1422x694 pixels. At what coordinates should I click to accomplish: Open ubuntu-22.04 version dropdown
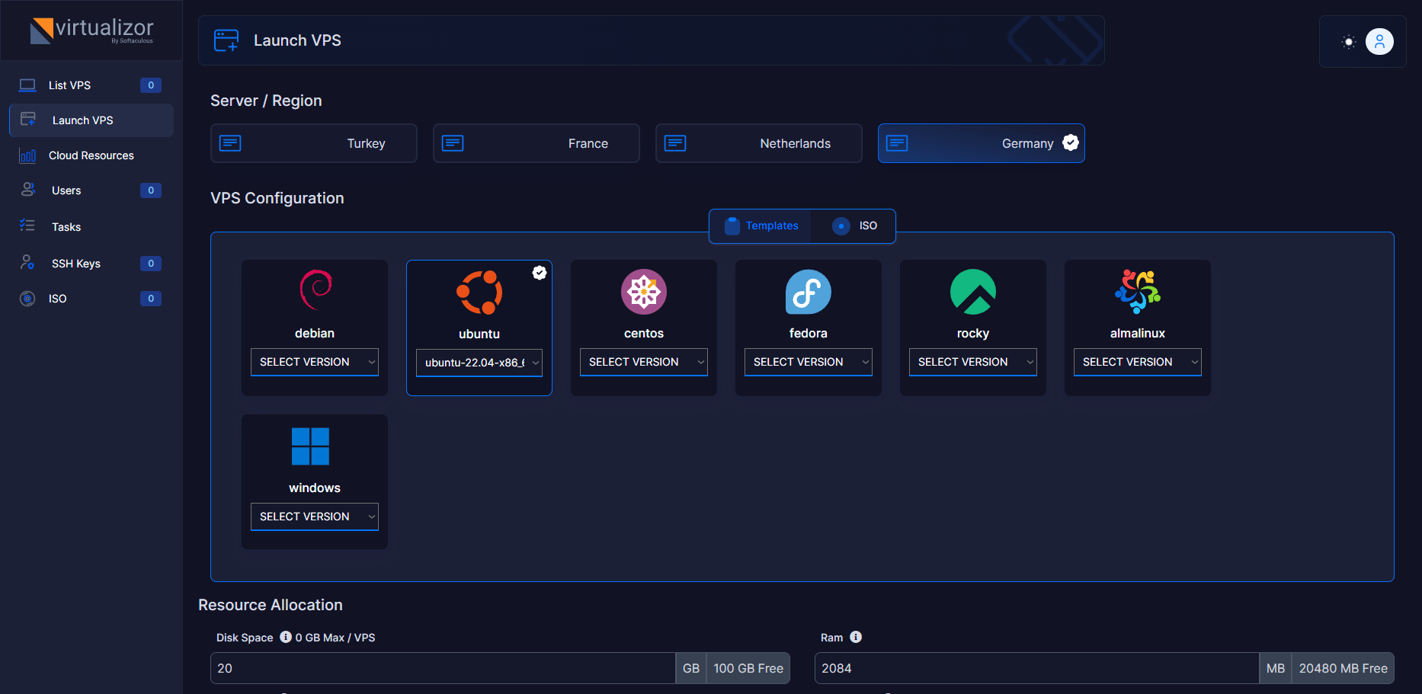pyautogui.click(x=479, y=363)
